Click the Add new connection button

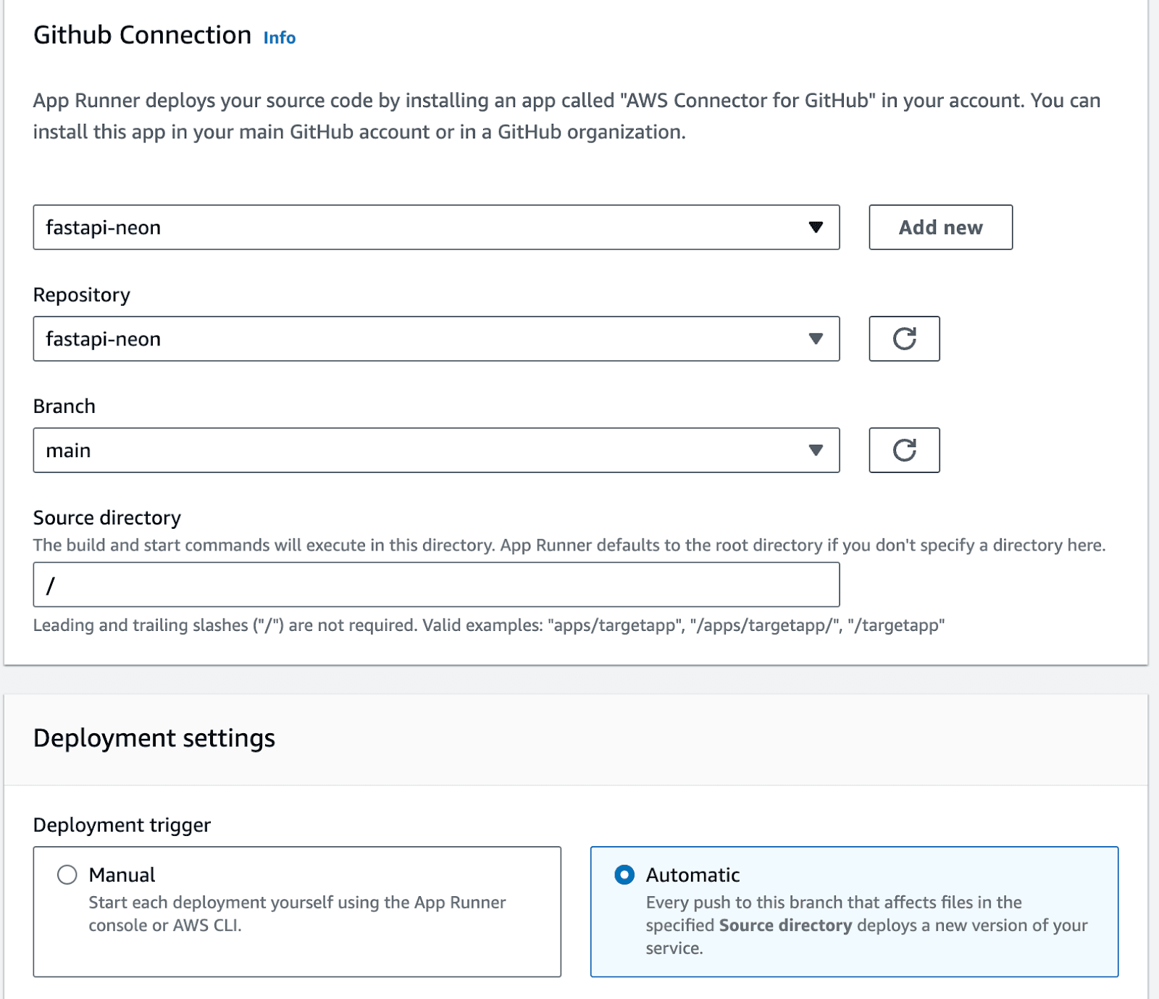point(940,227)
